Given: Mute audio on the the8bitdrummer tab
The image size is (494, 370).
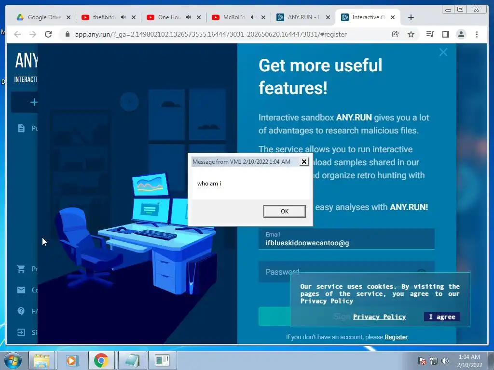Looking at the screenshot, I should tap(123, 17).
